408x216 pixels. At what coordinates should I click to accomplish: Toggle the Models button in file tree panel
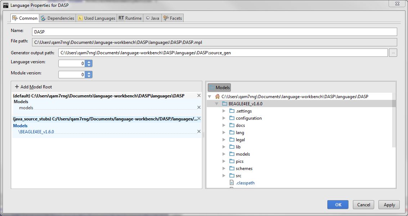[219, 87]
